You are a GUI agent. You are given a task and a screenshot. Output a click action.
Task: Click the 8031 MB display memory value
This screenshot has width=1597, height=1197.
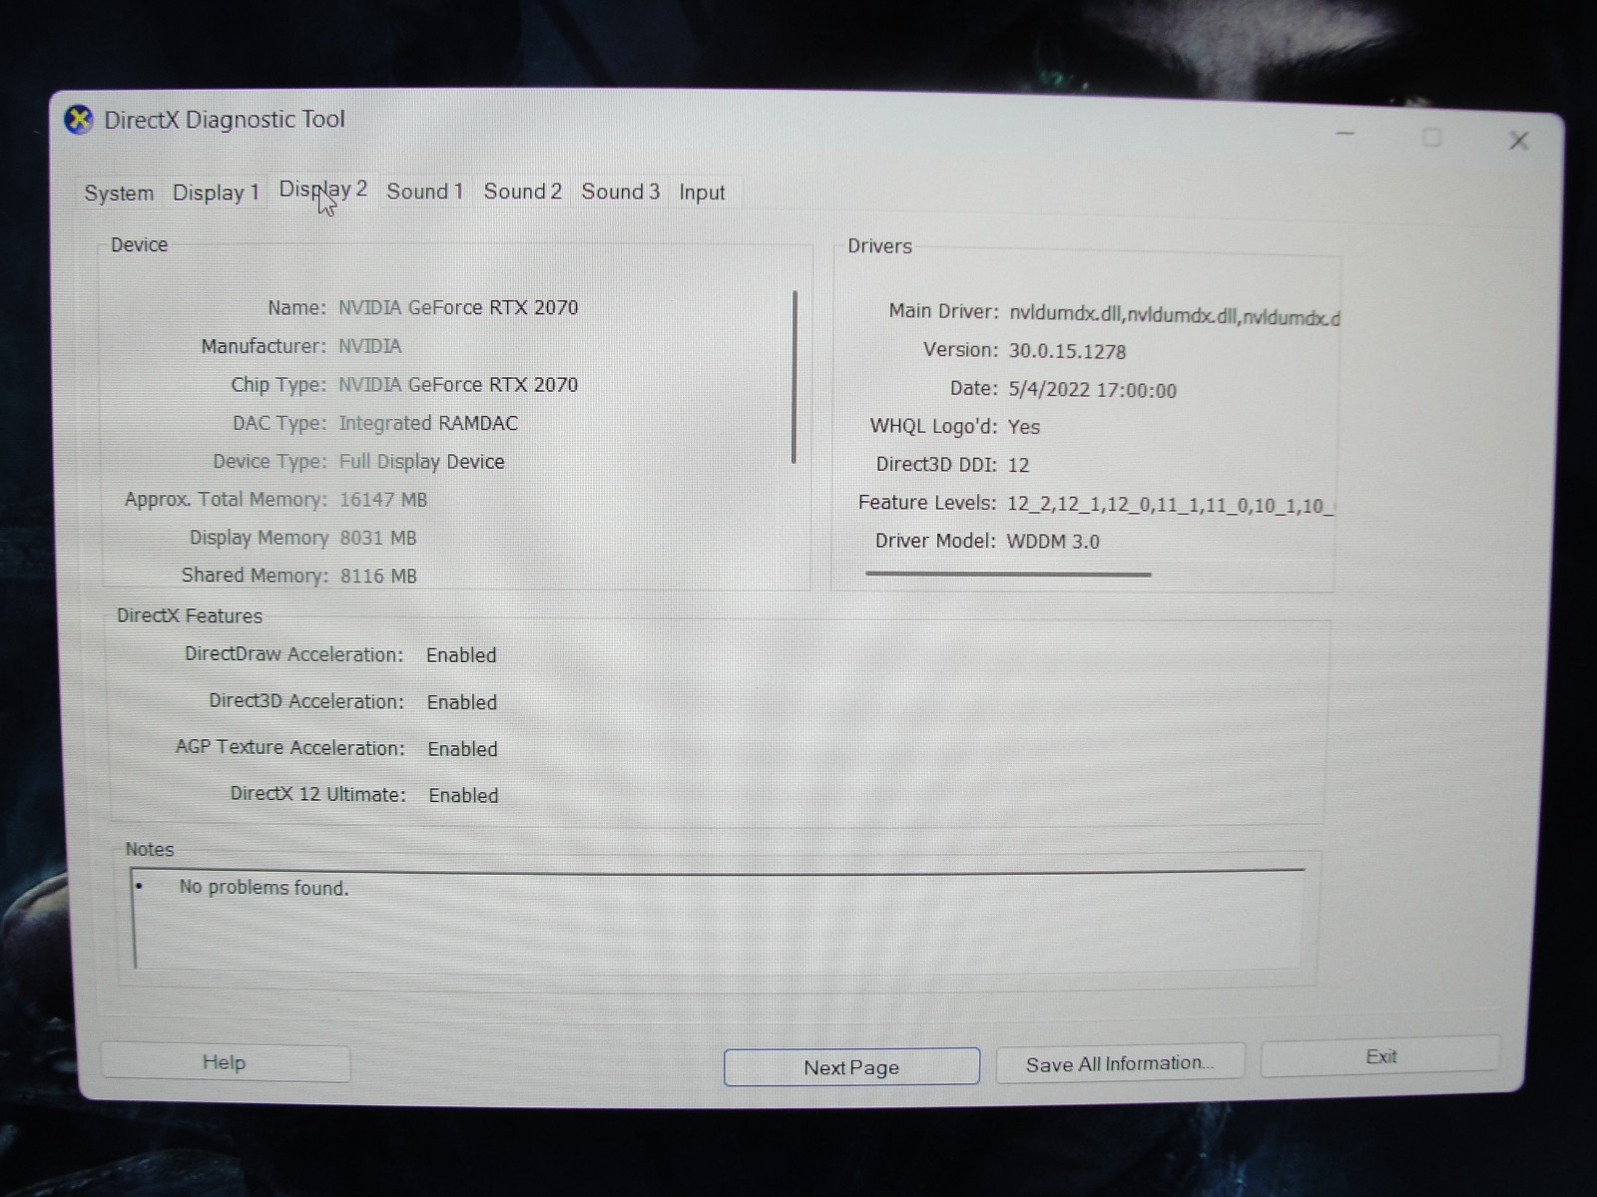[x=378, y=538]
